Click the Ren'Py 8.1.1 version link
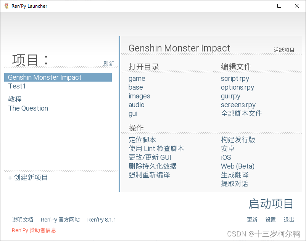This screenshot has height=241, width=306. click(x=101, y=220)
